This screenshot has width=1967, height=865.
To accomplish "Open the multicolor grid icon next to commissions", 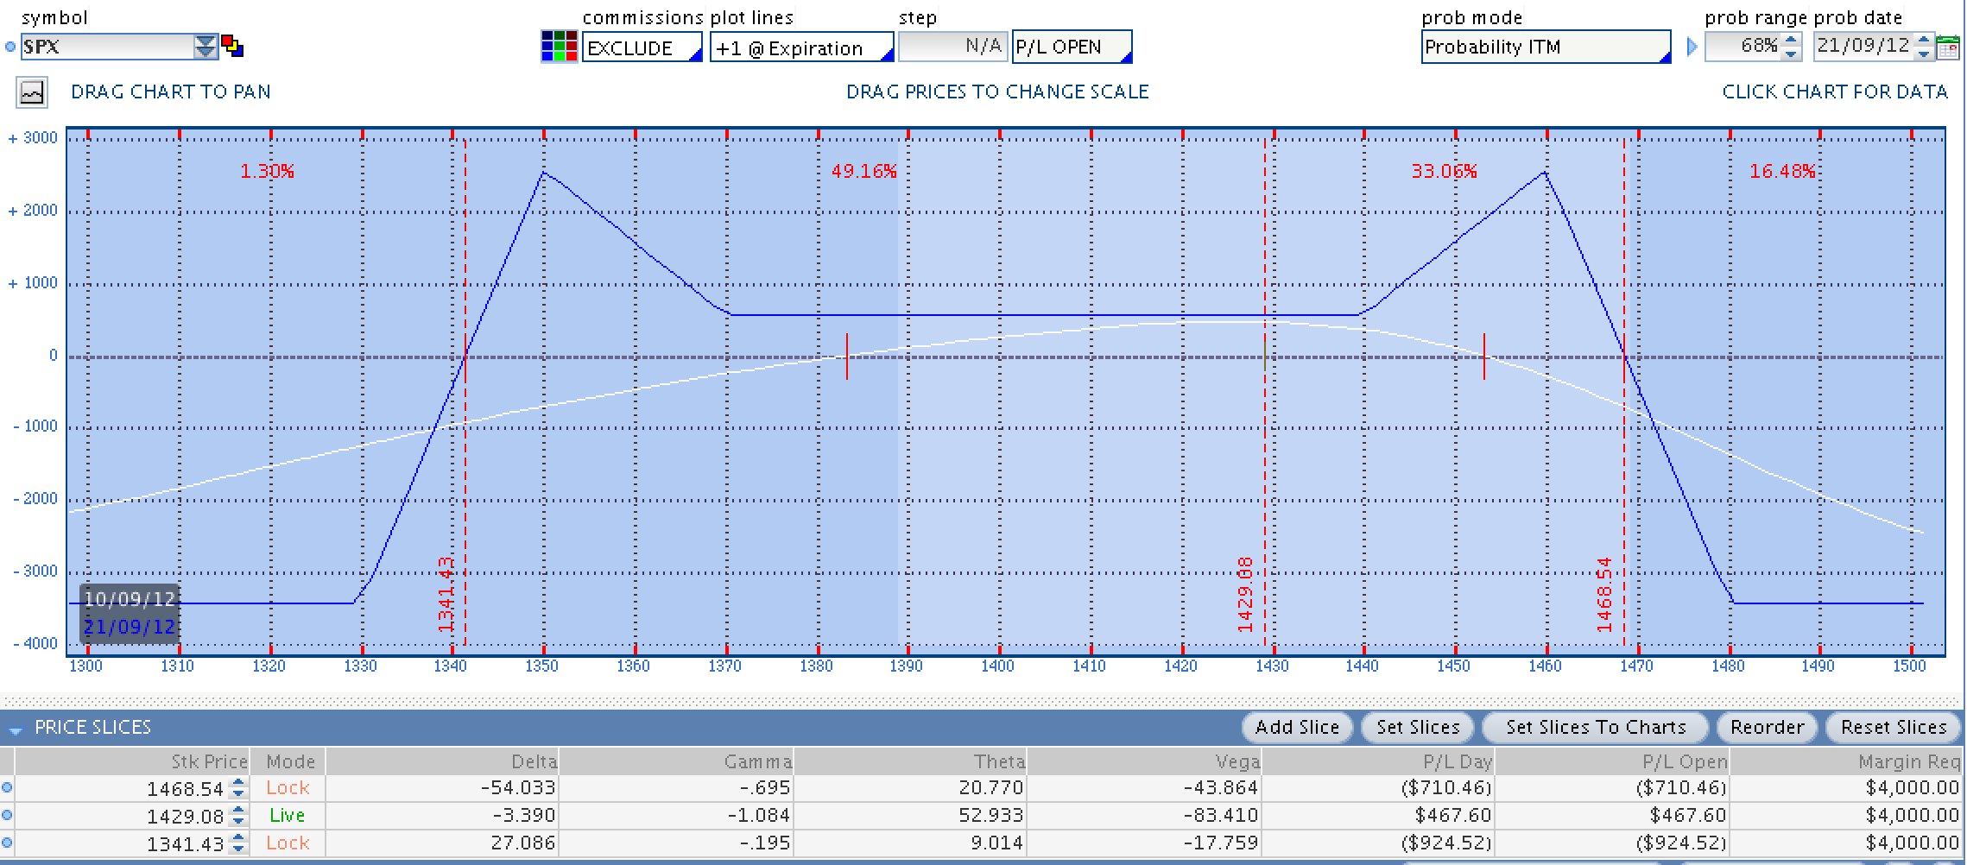I will pos(559,47).
